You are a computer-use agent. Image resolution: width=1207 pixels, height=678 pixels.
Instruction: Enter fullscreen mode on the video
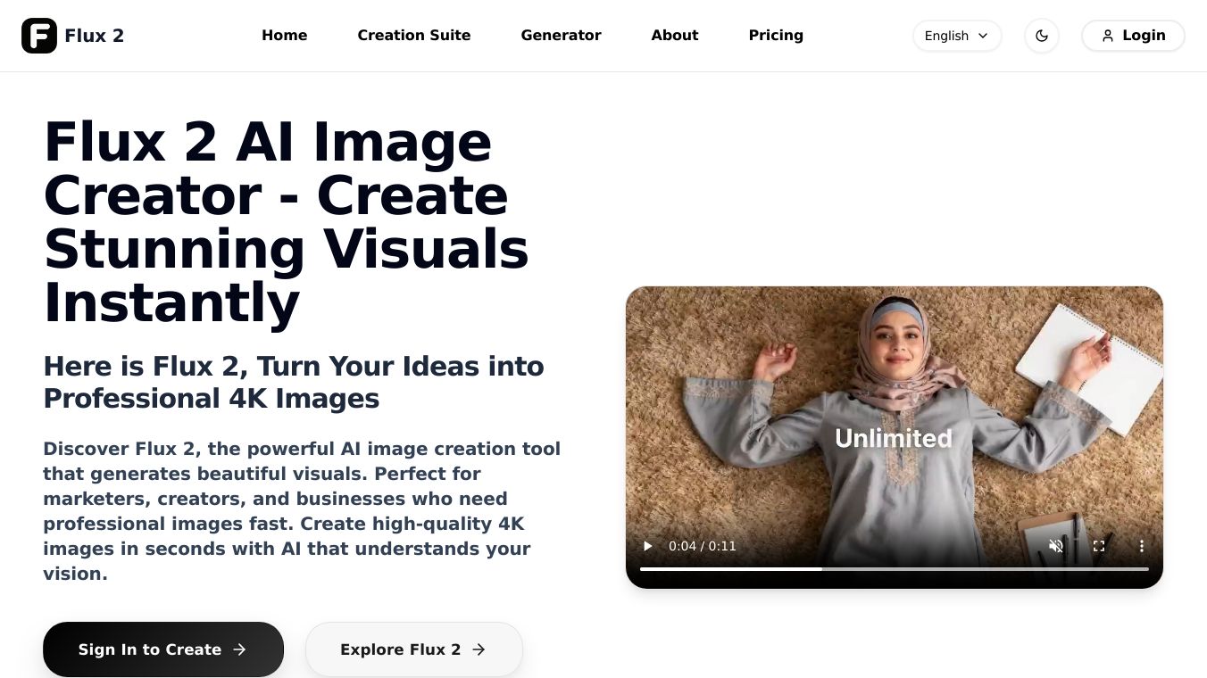click(x=1099, y=546)
